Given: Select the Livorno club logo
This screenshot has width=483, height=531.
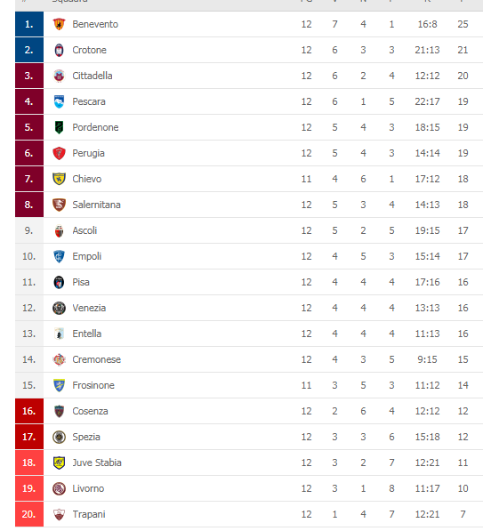Looking at the screenshot, I should pyautogui.click(x=59, y=488).
